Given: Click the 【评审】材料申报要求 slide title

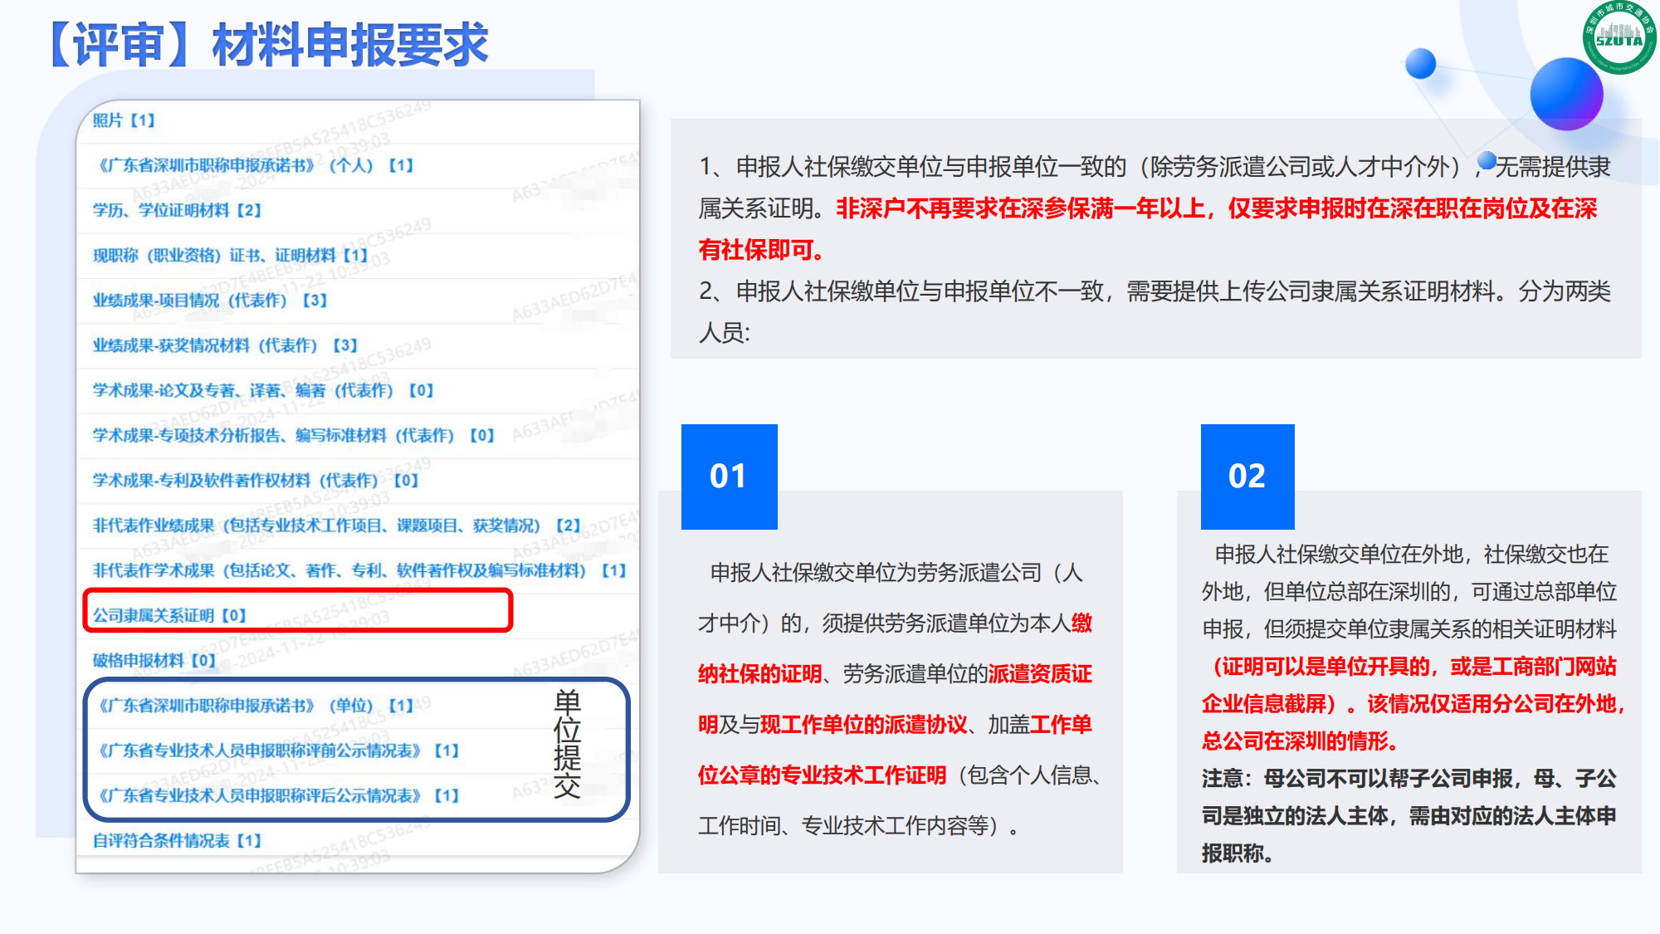Looking at the screenshot, I should pos(266,44).
